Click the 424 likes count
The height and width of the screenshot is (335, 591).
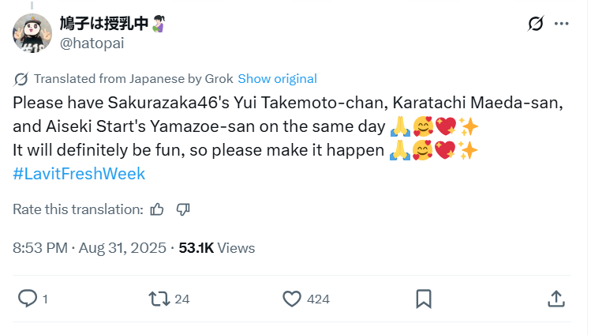(318, 299)
